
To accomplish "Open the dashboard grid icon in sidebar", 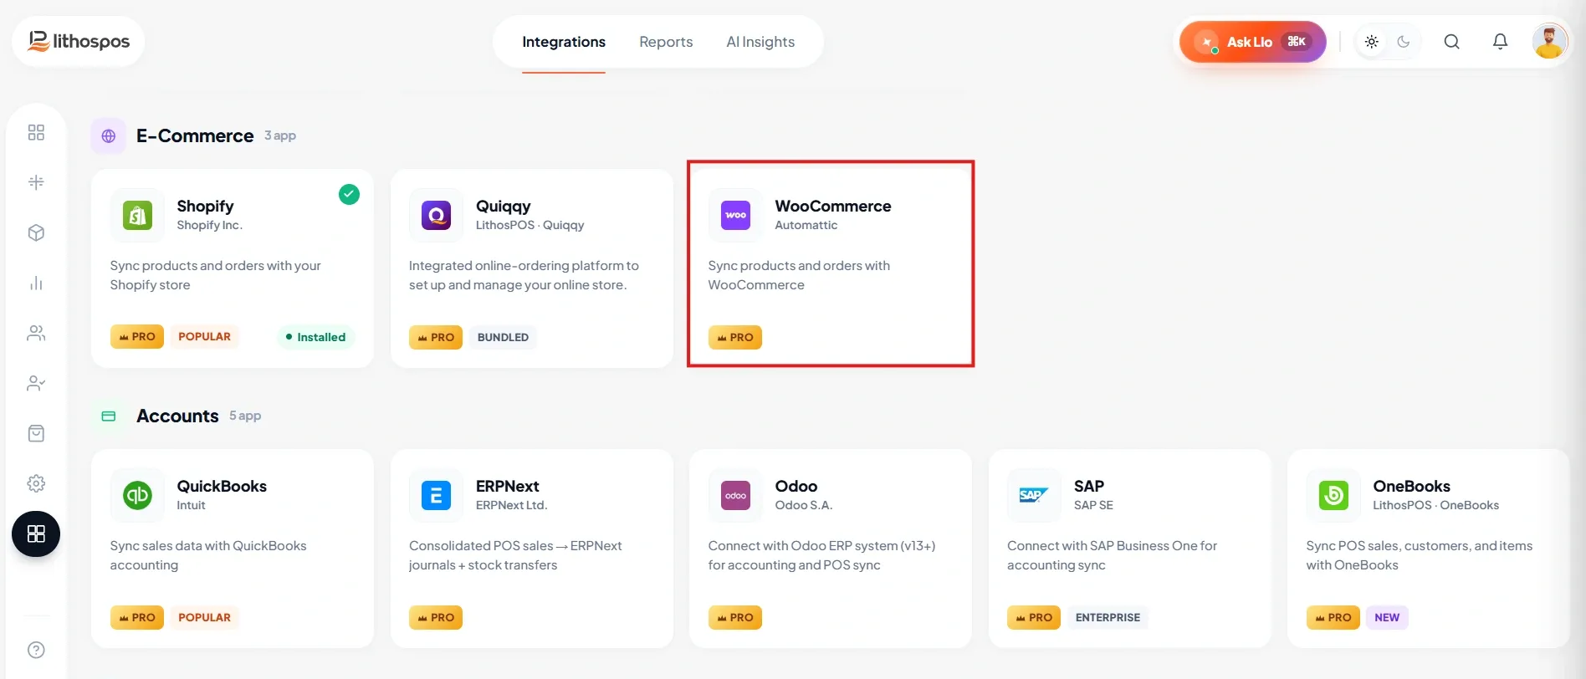I will point(36,132).
